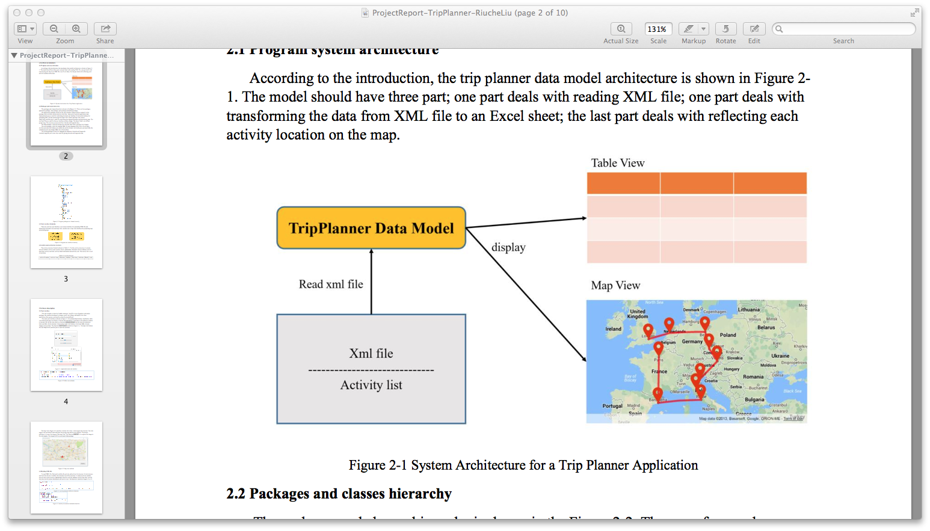This screenshot has height=531, width=930.
Task: Click the Table View label
Action: [x=618, y=163]
